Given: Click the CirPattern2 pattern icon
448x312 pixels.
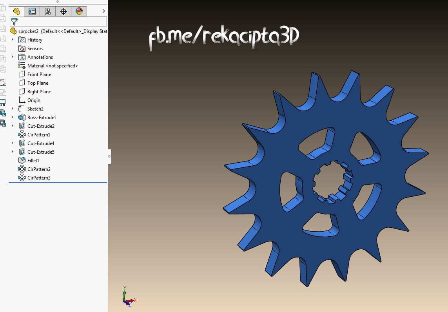Looking at the screenshot, I should (x=22, y=169).
